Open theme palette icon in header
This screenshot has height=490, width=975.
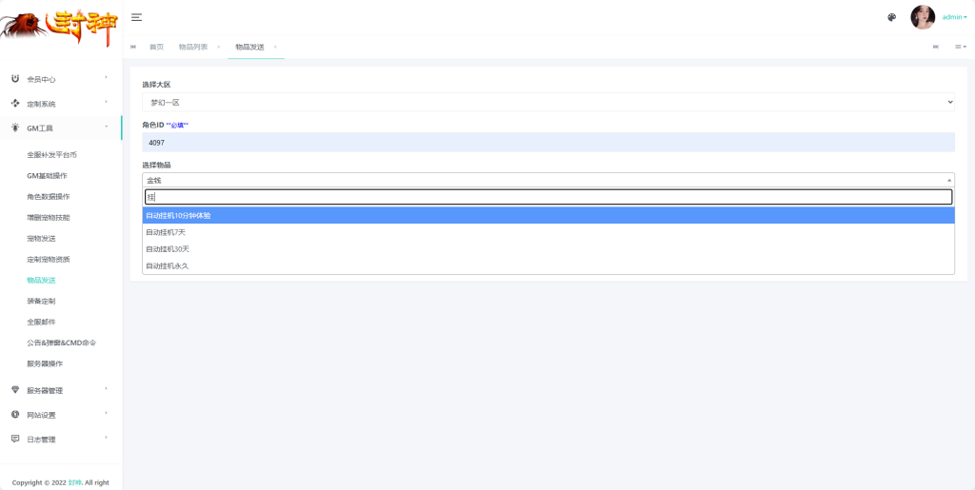pos(891,17)
